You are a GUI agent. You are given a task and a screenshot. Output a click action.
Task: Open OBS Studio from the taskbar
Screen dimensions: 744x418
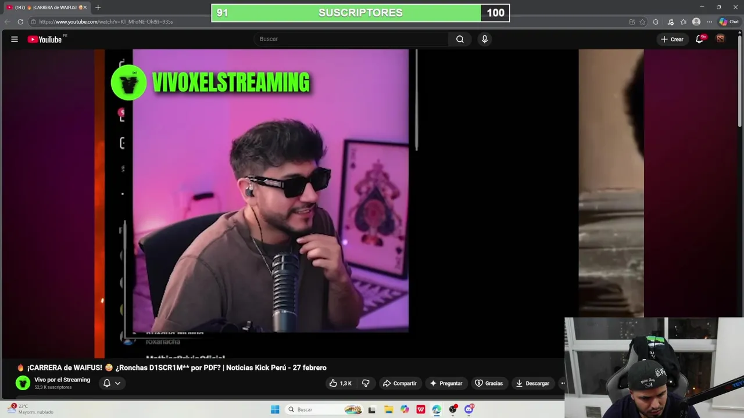[453, 409]
